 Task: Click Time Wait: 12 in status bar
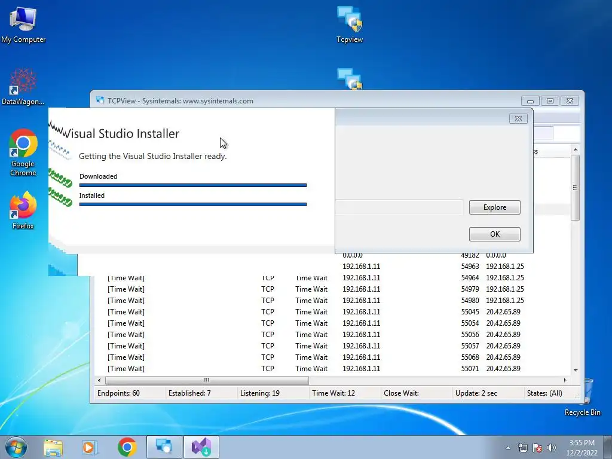pyautogui.click(x=333, y=393)
